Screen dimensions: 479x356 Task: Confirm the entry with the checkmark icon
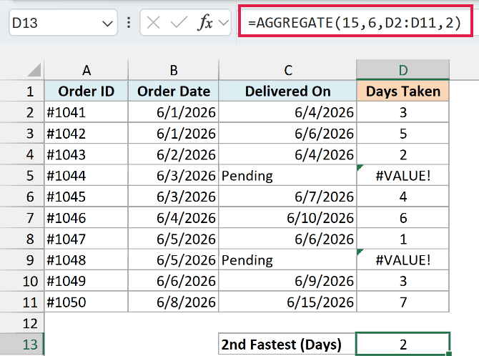[x=179, y=23]
